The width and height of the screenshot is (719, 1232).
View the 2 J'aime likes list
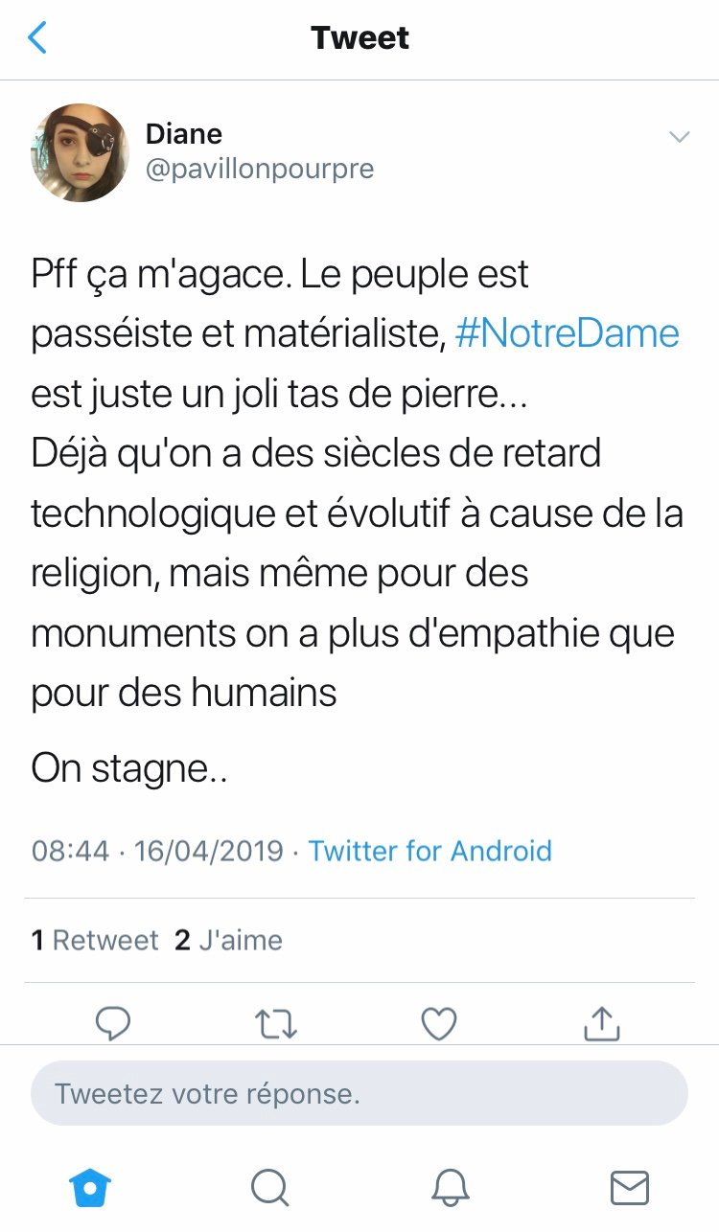pyautogui.click(x=228, y=941)
